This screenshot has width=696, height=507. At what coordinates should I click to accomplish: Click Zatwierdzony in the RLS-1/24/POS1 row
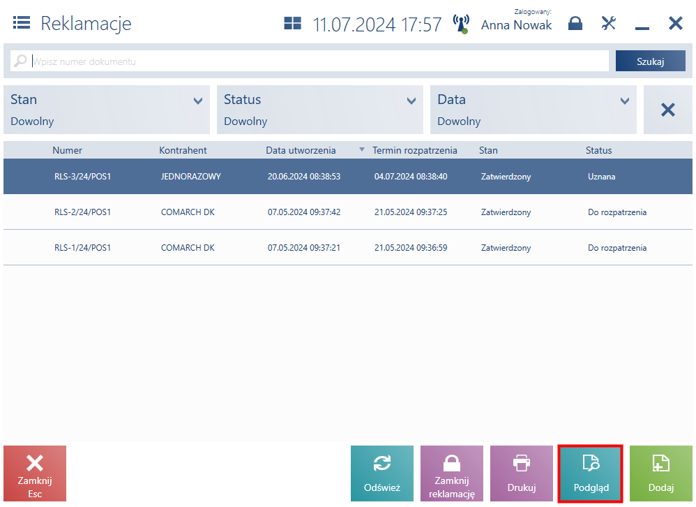[x=506, y=247]
